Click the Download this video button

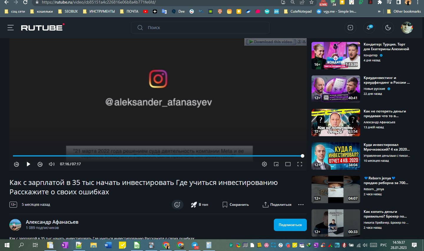pos(271,42)
